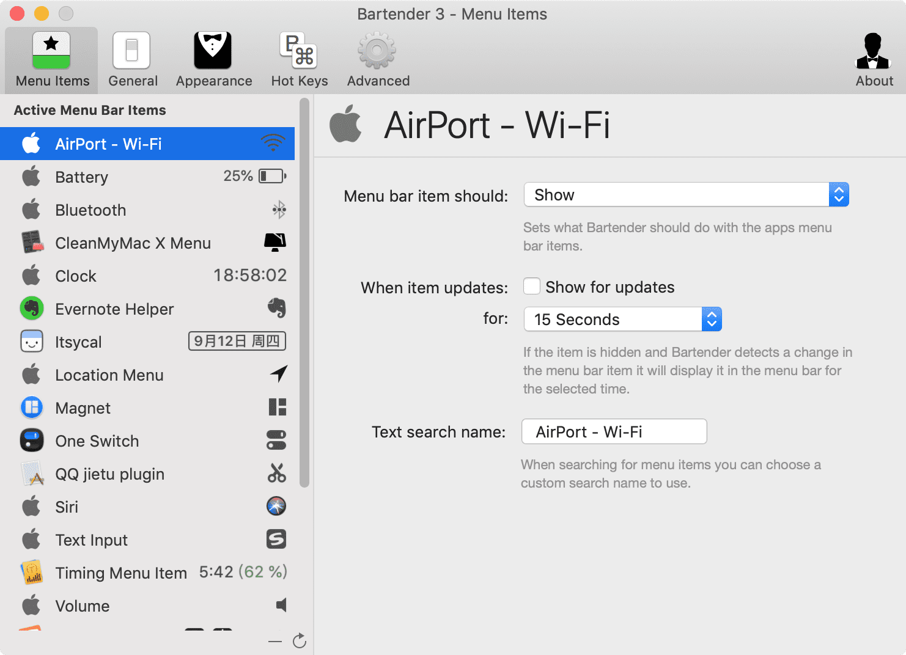
Task: Click the volume speaker icon
Action: (281, 605)
